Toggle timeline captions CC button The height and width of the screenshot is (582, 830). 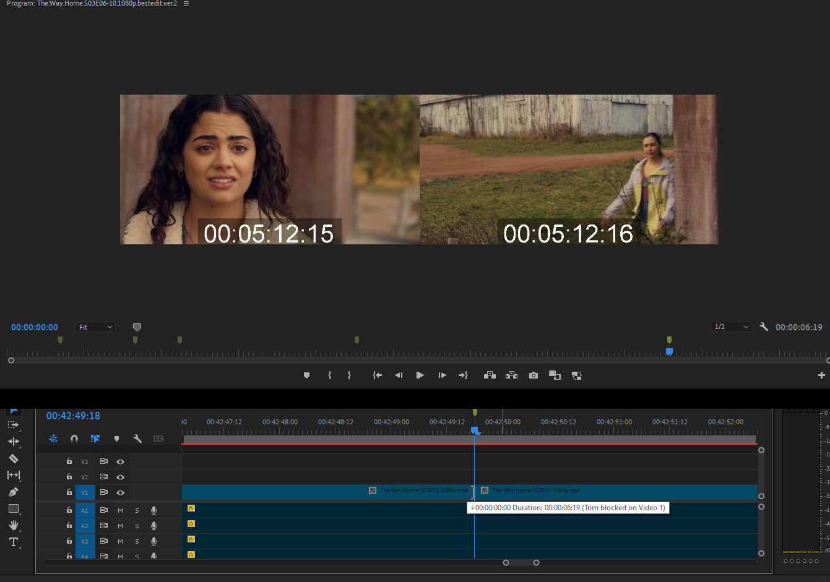point(158,439)
